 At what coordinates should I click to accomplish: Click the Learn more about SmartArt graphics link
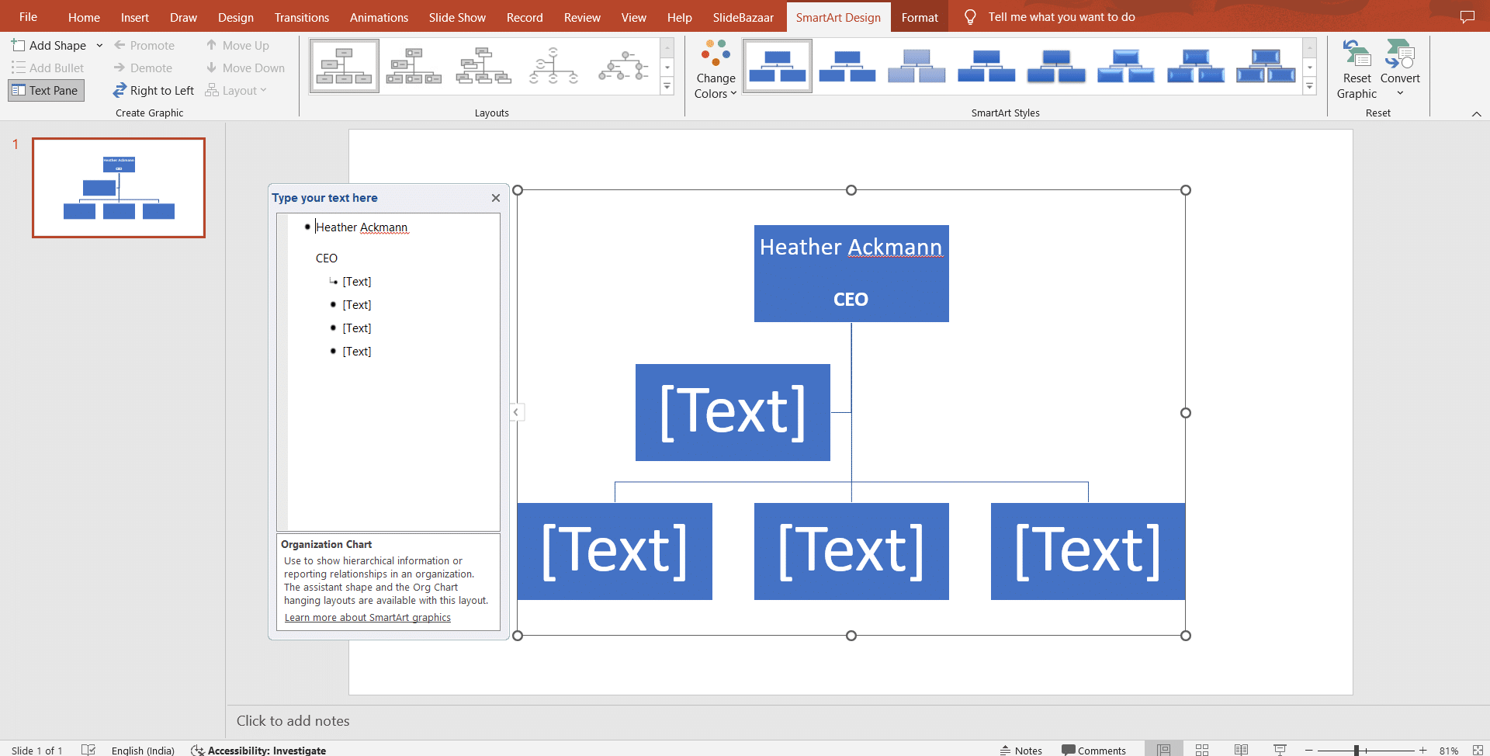368,617
